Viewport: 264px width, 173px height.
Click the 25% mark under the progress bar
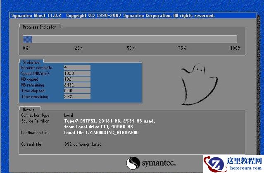(x=78, y=48)
